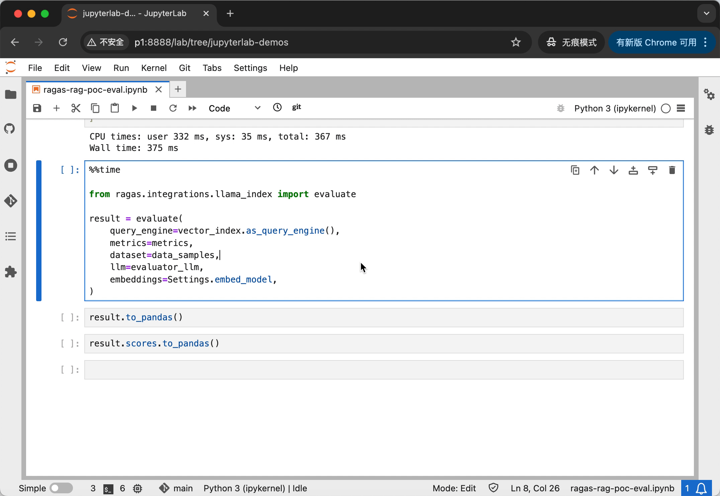The height and width of the screenshot is (496, 720).
Task: Open the cell type Code dropdown
Action: 234,108
